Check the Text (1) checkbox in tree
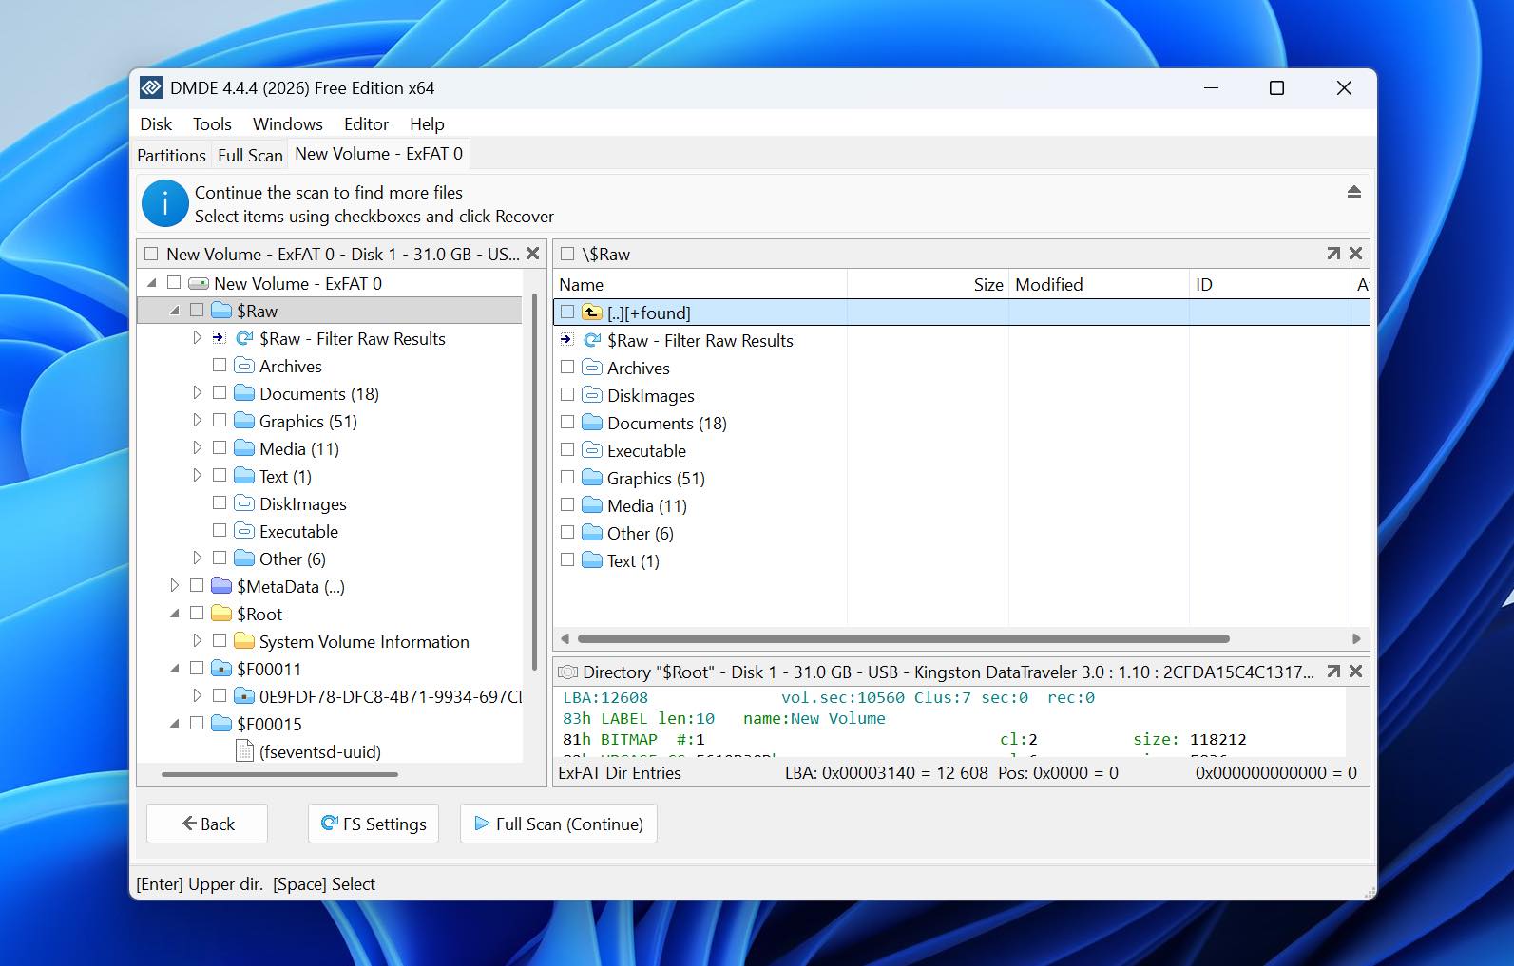The height and width of the screenshot is (966, 1514). (220, 475)
